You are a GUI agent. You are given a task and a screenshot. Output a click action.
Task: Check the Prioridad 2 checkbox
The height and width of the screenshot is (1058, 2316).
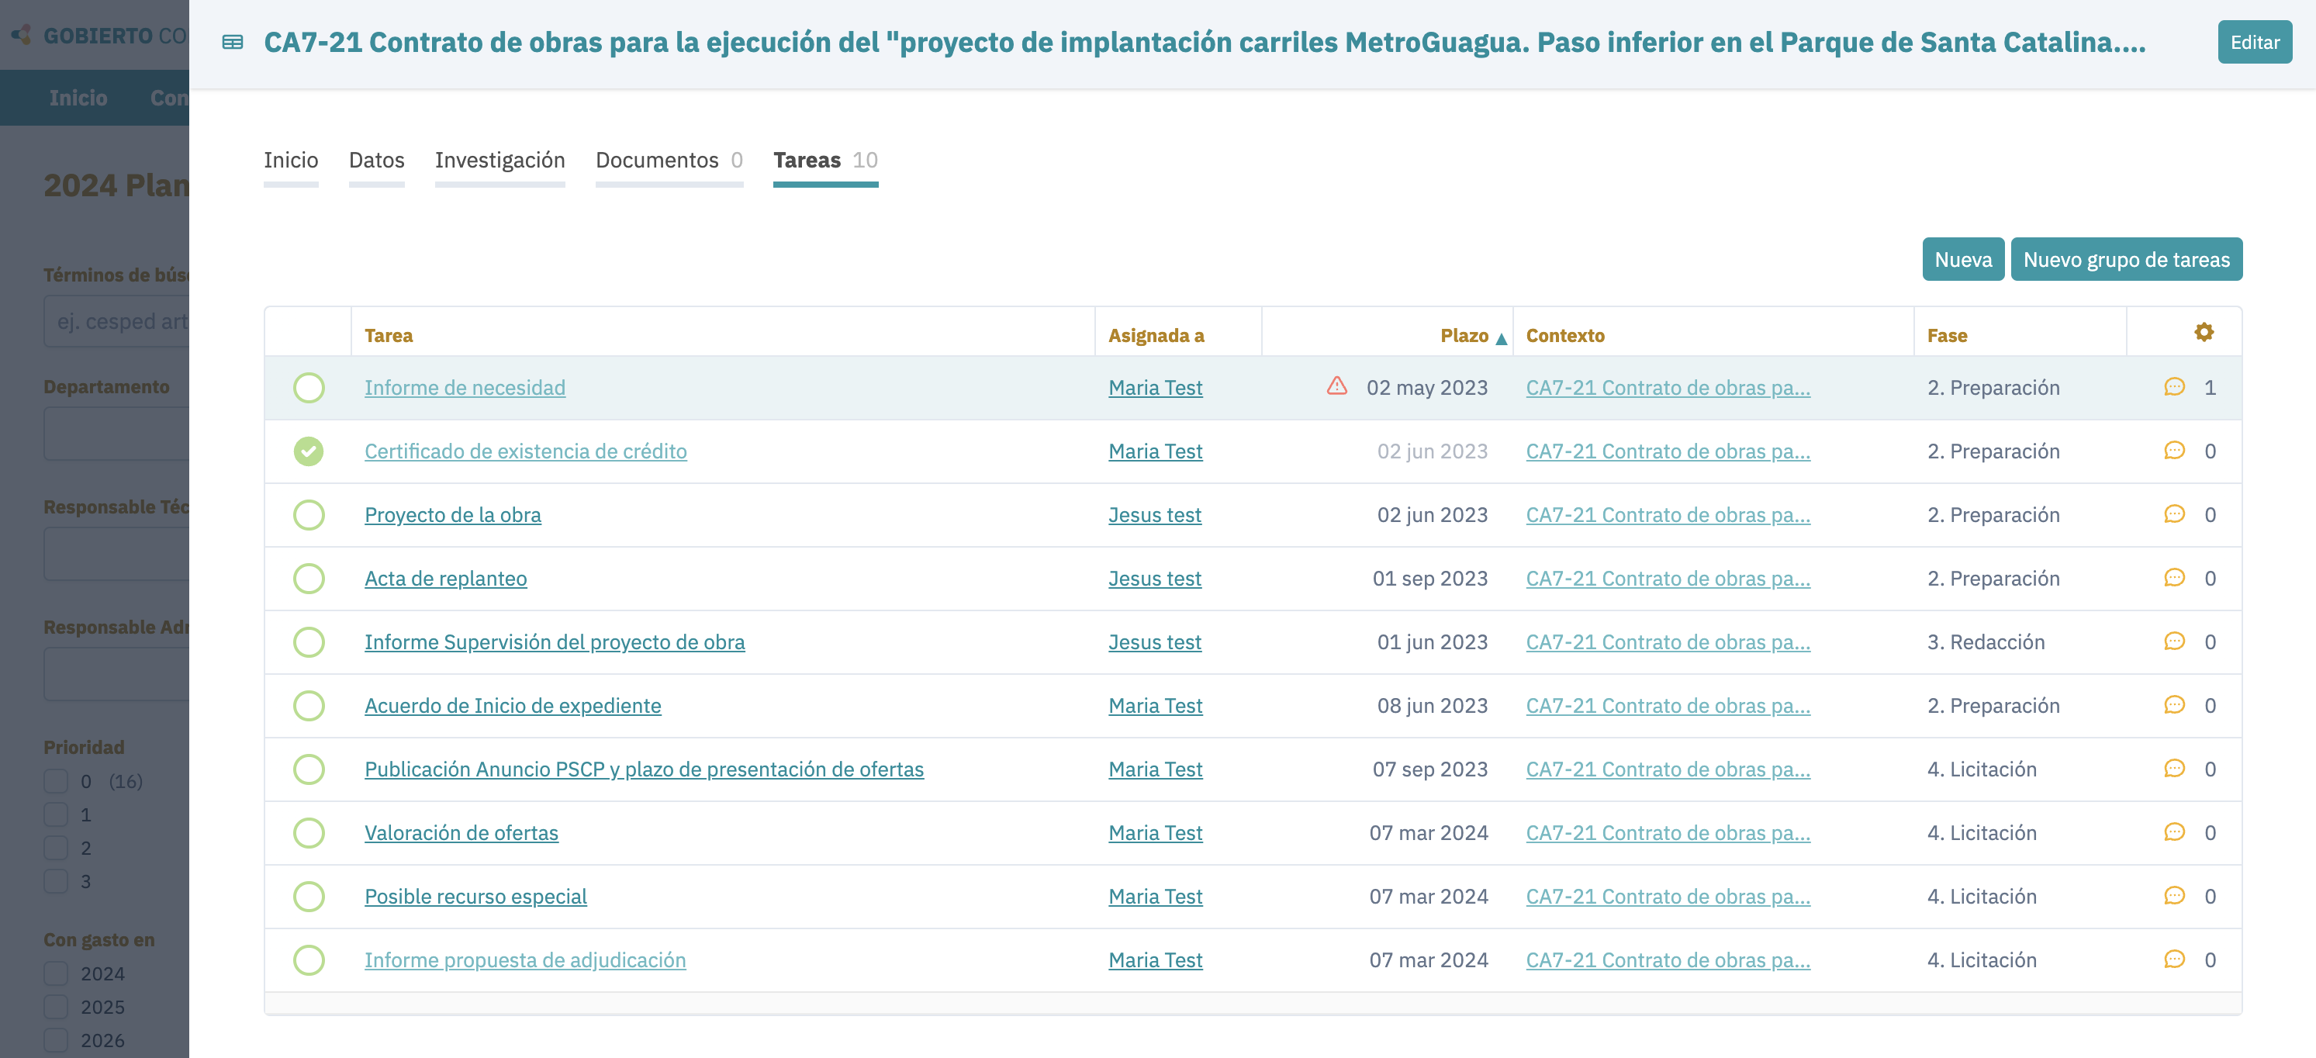coord(56,848)
